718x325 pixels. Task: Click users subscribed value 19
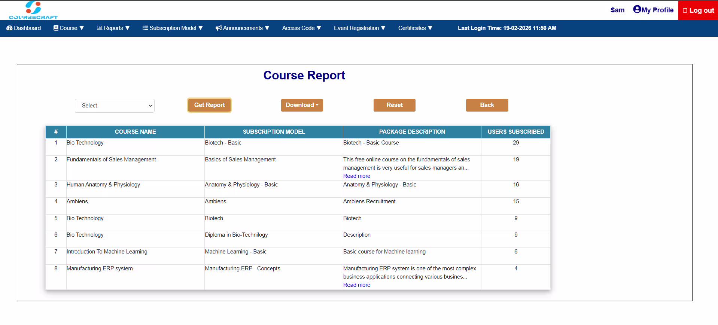pos(516,160)
